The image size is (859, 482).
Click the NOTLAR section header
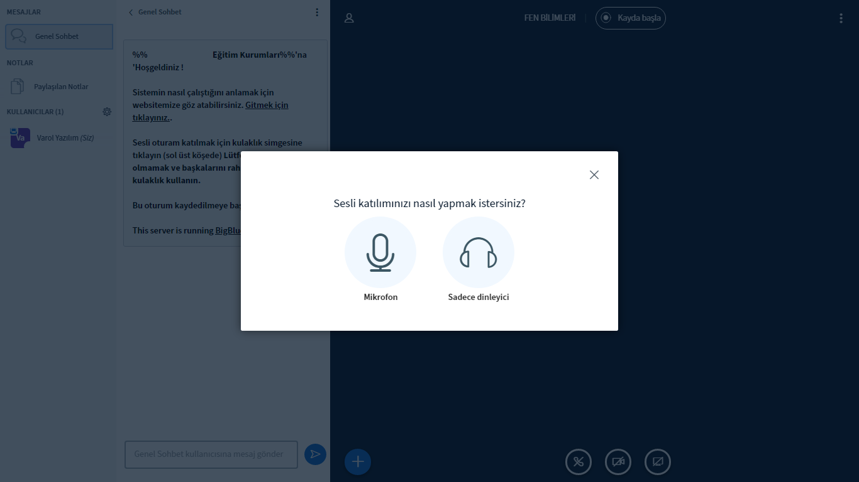click(20, 63)
